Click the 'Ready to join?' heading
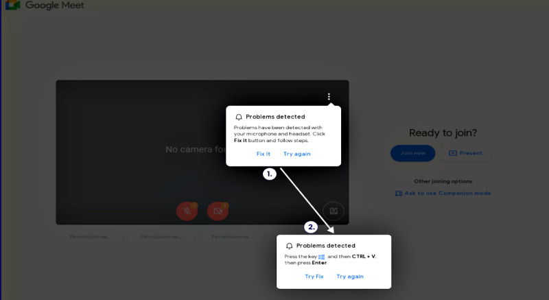 pos(443,133)
